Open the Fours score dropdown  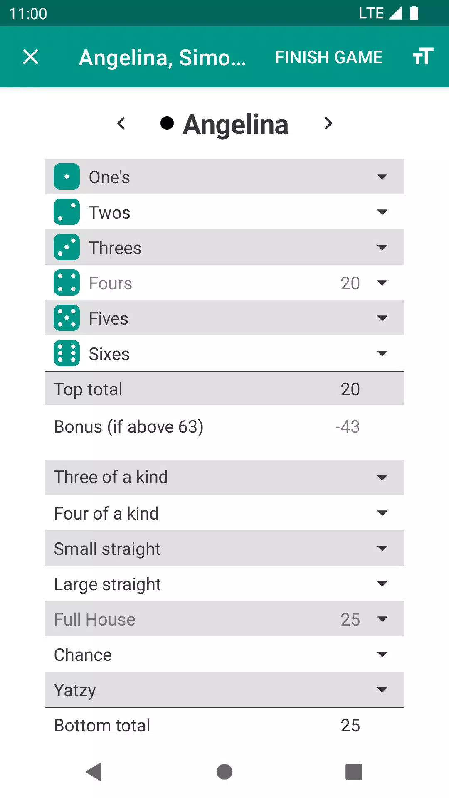pos(382,283)
